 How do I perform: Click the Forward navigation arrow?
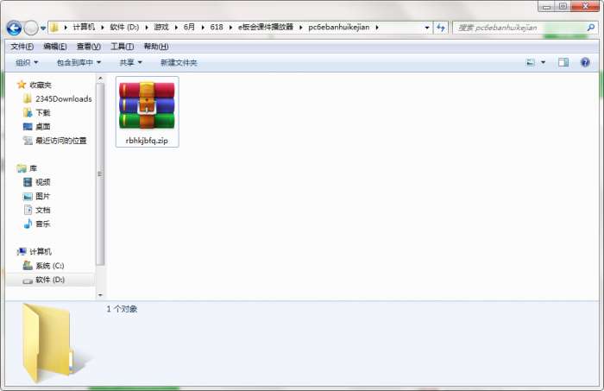(x=31, y=28)
